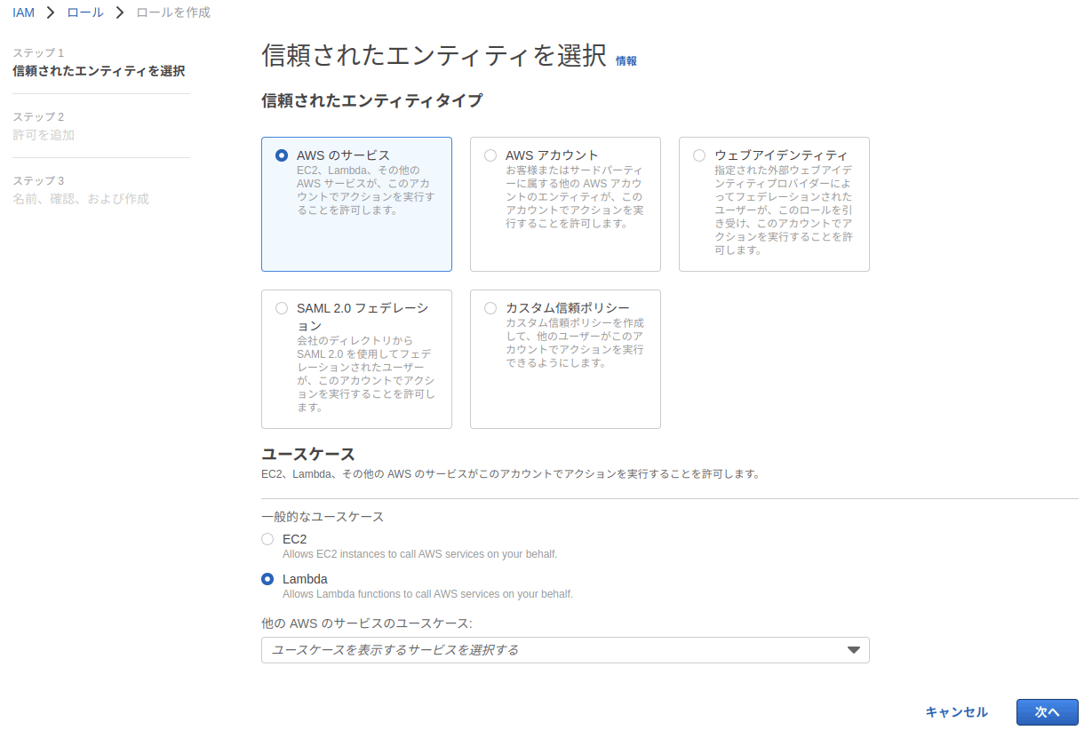Screen dimensions: 1092x738
Task: Select the AWS アカウント radio button
Action: pos(490,155)
